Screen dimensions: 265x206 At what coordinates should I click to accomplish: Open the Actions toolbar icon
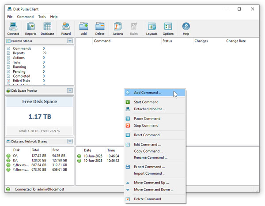pyautogui.click(x=118, y=29)
